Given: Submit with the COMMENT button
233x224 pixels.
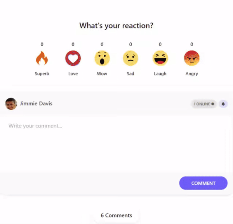Looking at the screenshot, I should click(203, 183).
